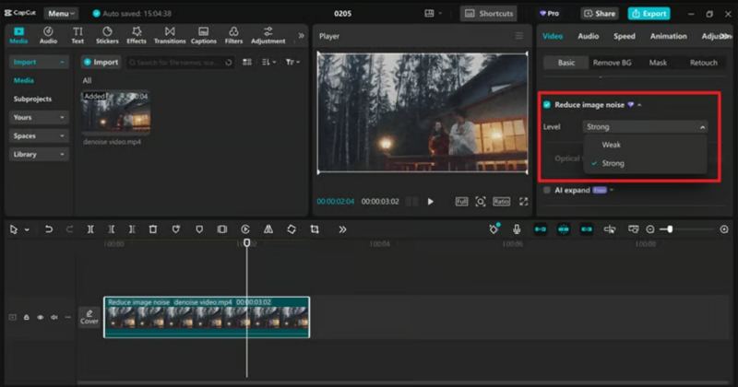Click the Export button
738x387 pixels.
click(649, 13)
